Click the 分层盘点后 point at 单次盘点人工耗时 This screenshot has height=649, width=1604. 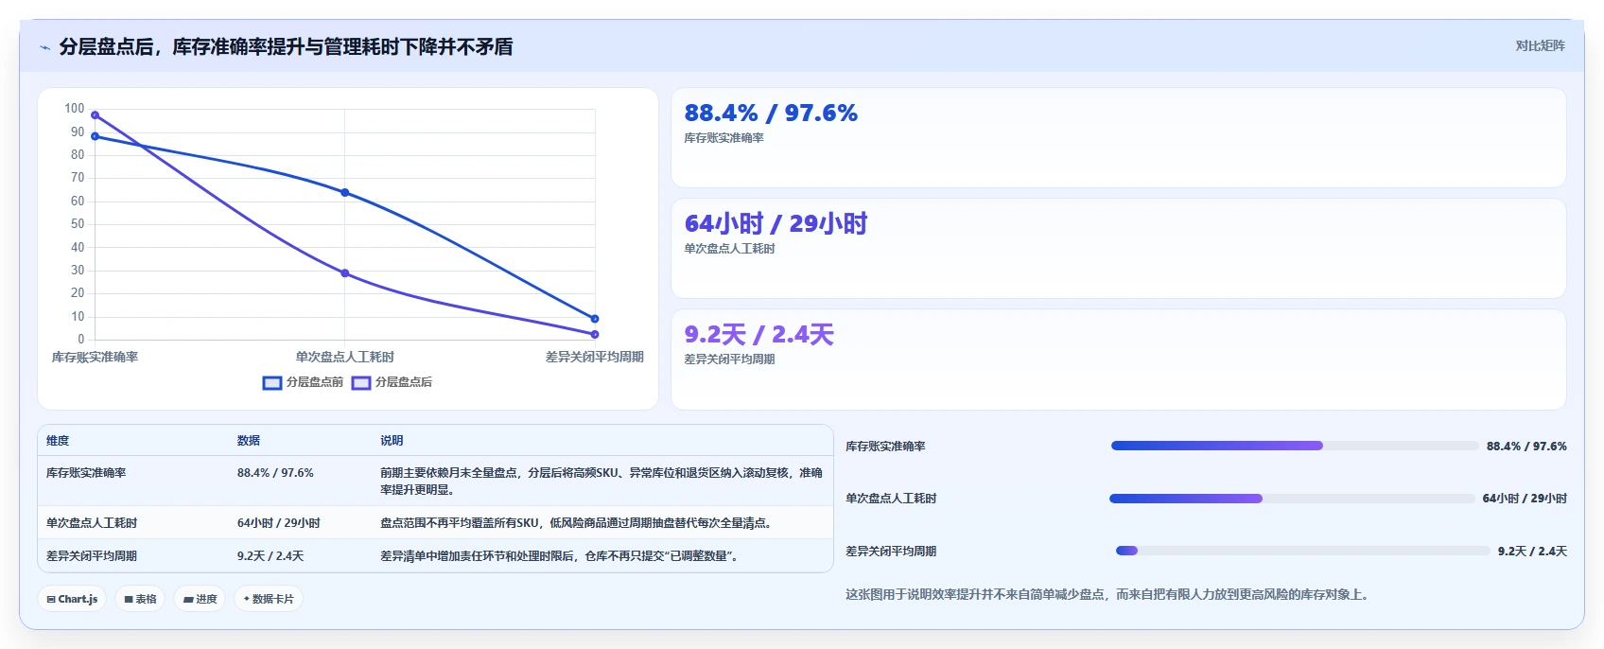(345, 273)
